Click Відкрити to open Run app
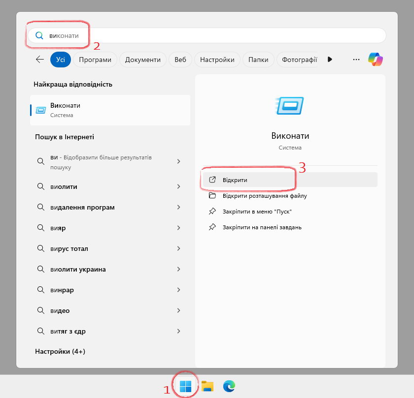The width and height of the screenshot is (414, 398). pos(235,180)
